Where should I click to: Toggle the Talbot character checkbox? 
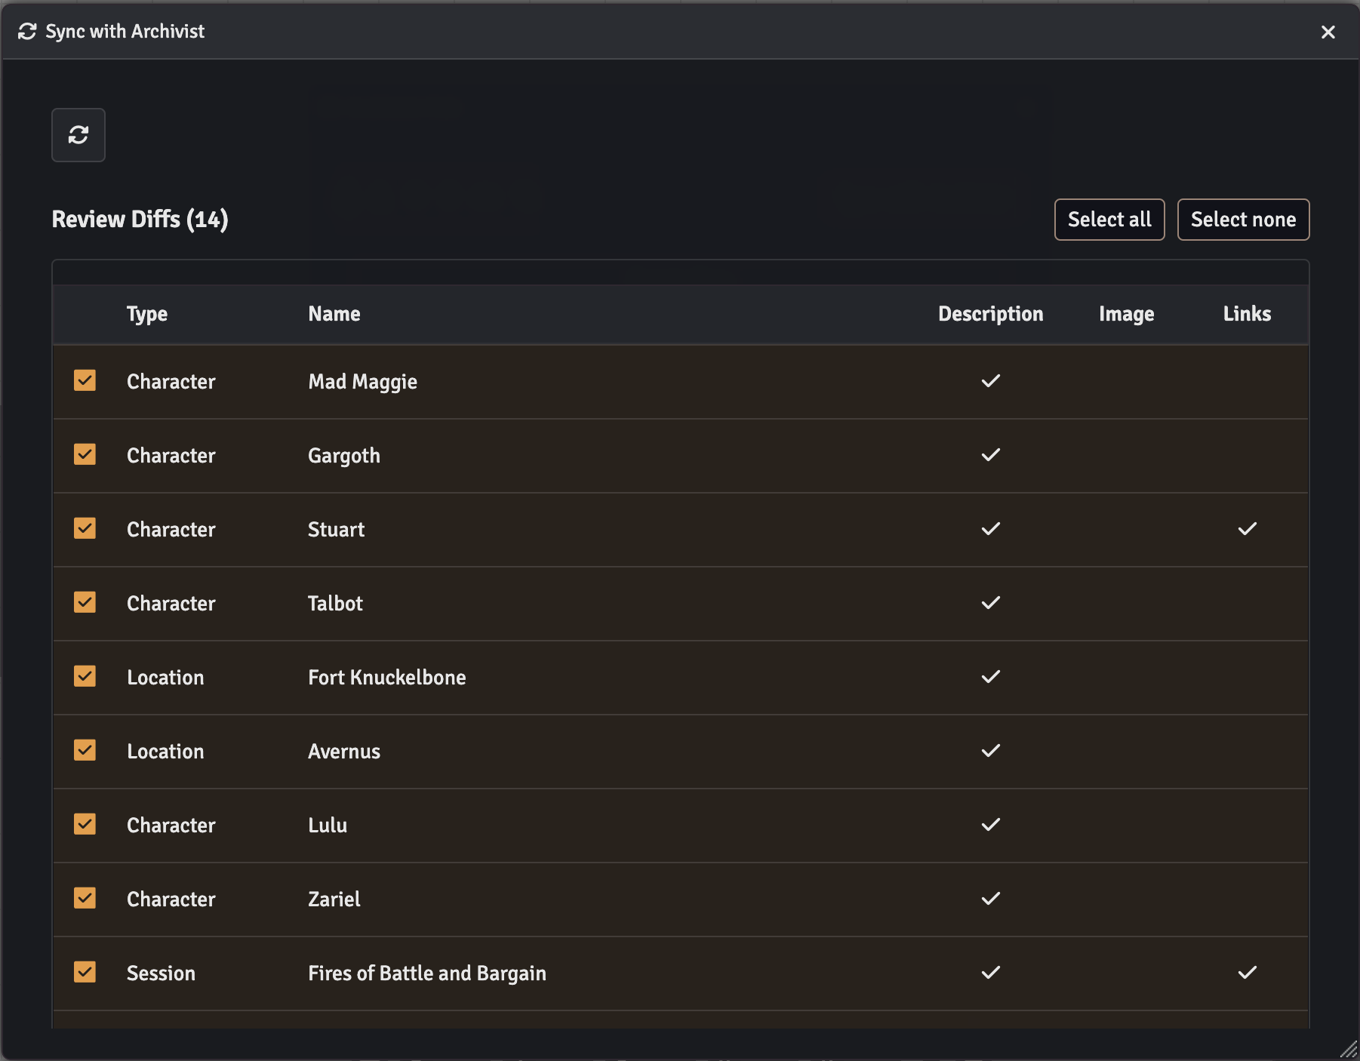(x=85, y=602)
